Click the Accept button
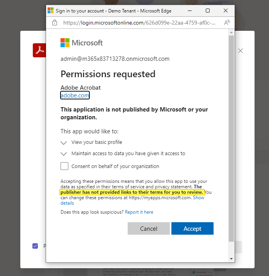This screenshot has width=269, height=276. point(192,228)
